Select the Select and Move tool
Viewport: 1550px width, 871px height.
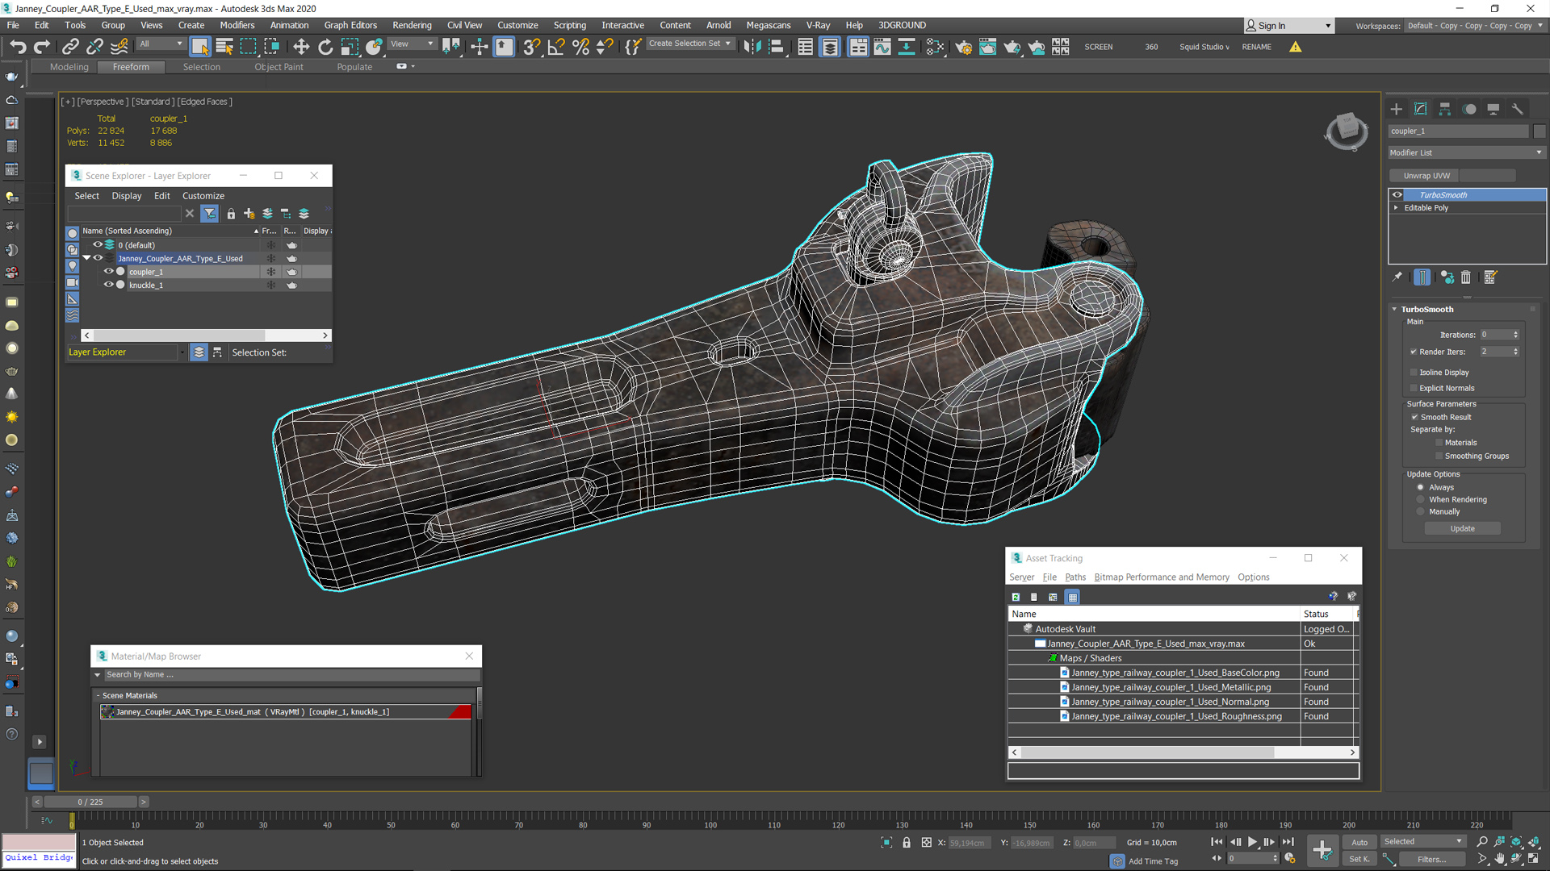tap(300, 47)
